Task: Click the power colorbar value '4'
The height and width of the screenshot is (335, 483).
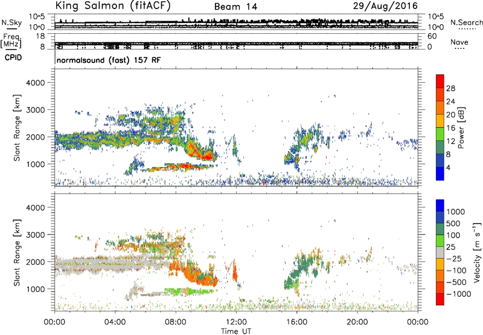Action: (x=448, y=167)
